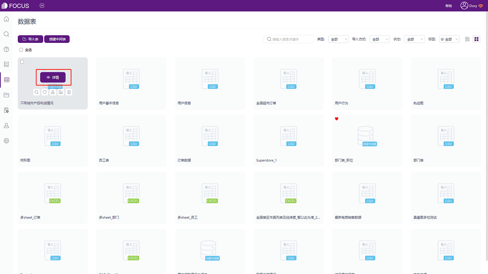
Task: Click the user icon on 不同城市产品利润情况 card
Action: pyautogui.click(x=53, y=92)
